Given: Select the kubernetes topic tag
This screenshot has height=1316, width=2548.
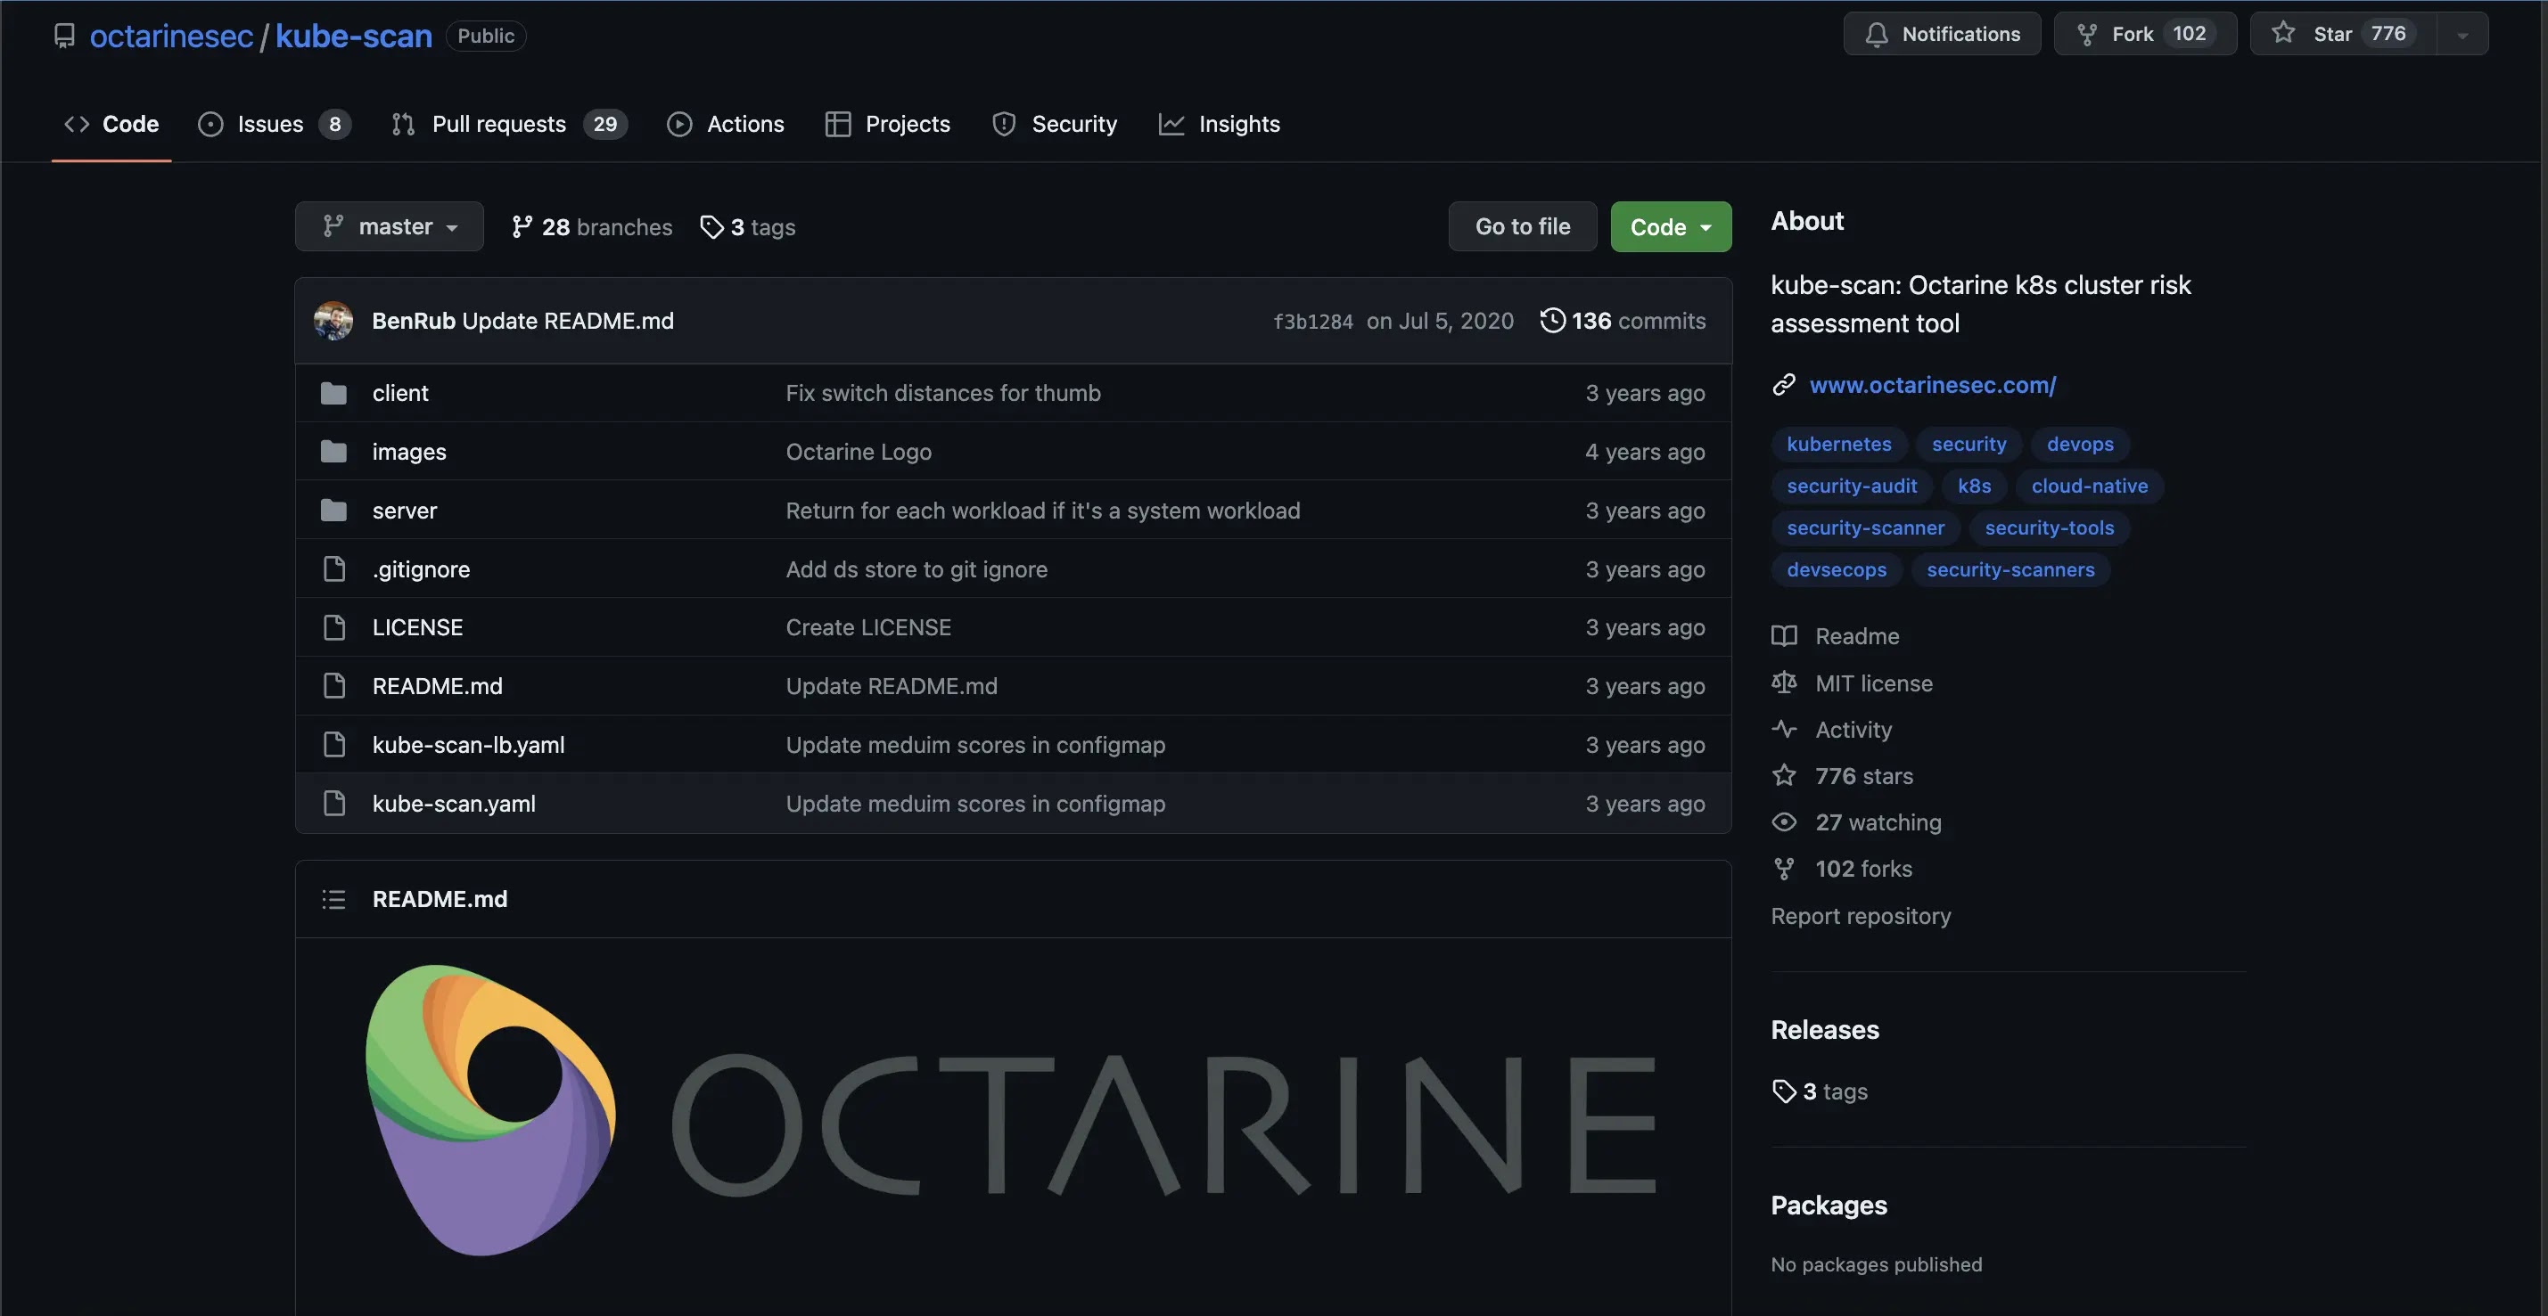Looking at the screenshot, I should (x=1839, y=444).
